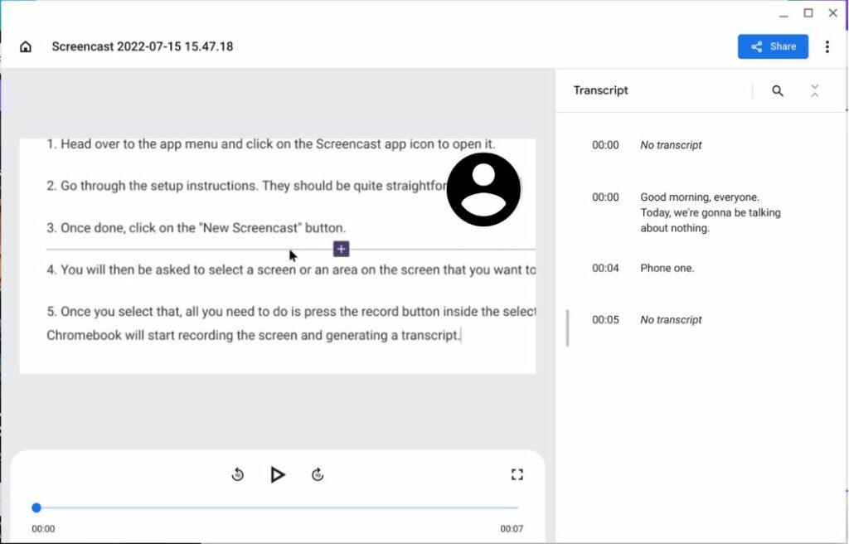Skip forward ten seconds
This screenshot has height=544, width=849.
[318, 474]
